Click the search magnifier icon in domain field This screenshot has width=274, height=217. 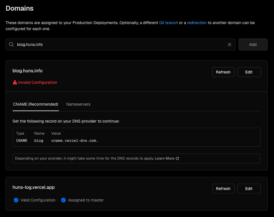pyautogui.click(x=11, y=44)
